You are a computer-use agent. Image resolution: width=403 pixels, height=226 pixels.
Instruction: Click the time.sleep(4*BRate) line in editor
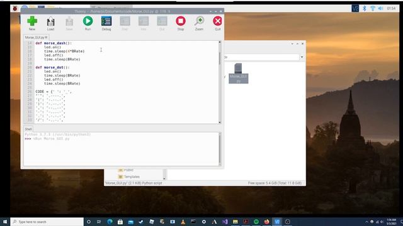tap(64, 51)
